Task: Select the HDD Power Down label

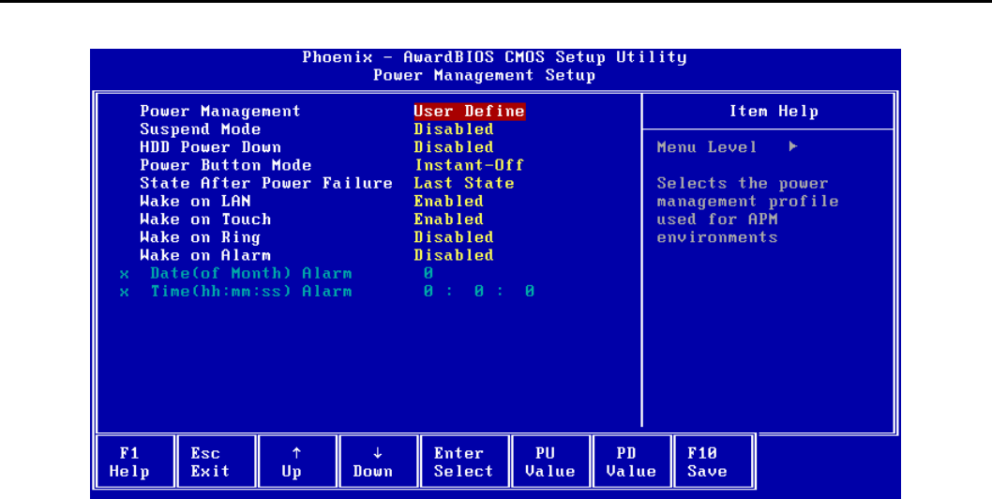Action: coord(210,147)
